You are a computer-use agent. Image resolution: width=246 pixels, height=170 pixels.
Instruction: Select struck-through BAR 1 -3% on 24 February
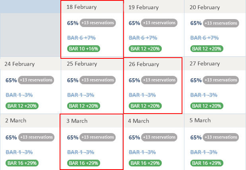click(x=20, y=95)
